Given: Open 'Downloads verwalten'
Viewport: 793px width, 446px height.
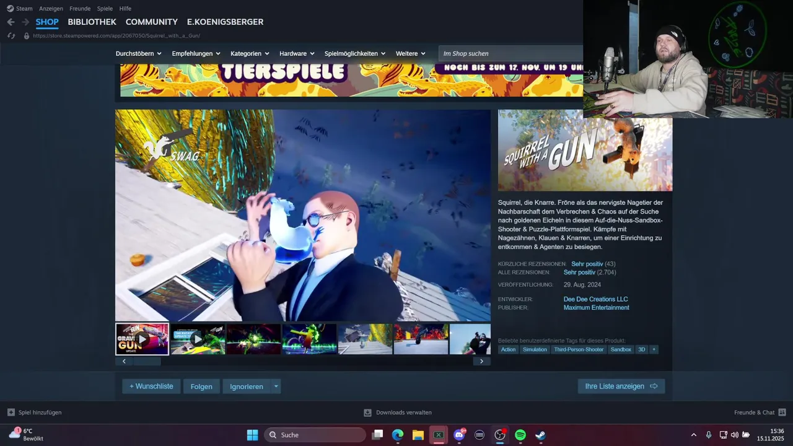Looking at the screenshot, I should [398, 413].
